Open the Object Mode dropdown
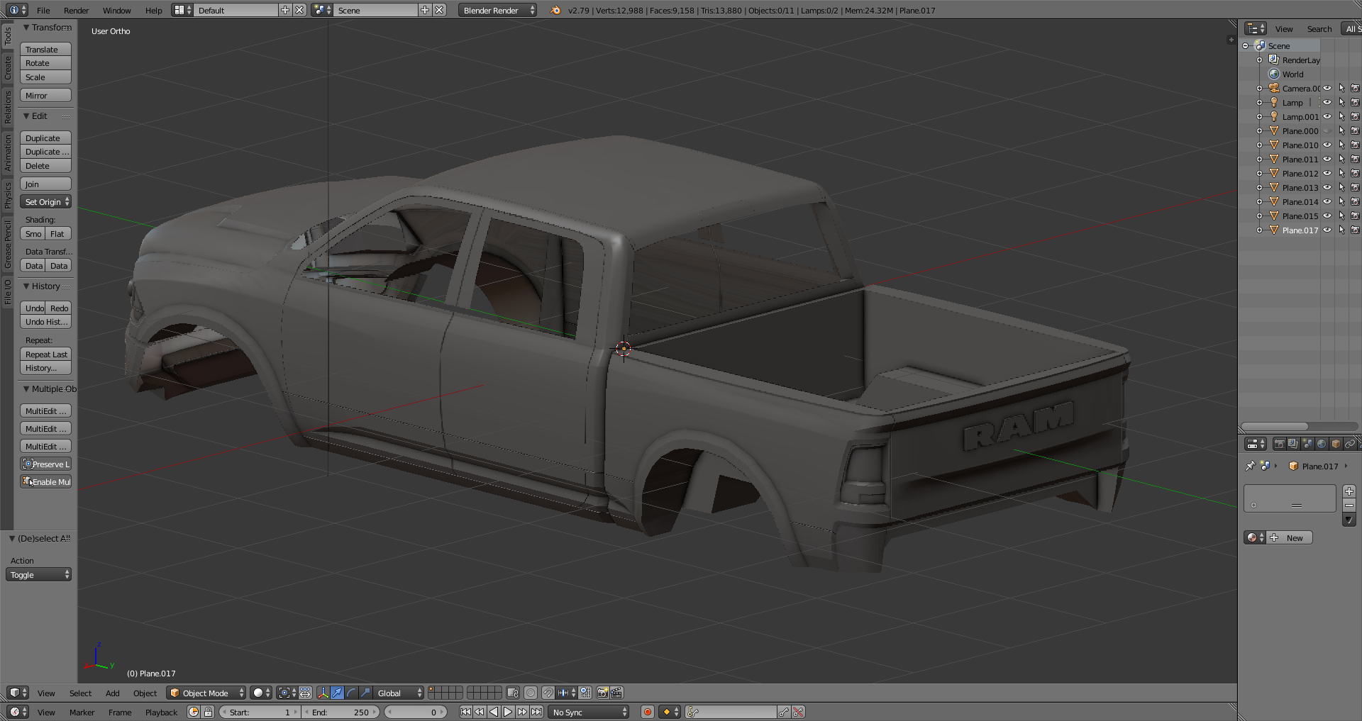Viewport: 1362px width, 721px height. [206, 693]
